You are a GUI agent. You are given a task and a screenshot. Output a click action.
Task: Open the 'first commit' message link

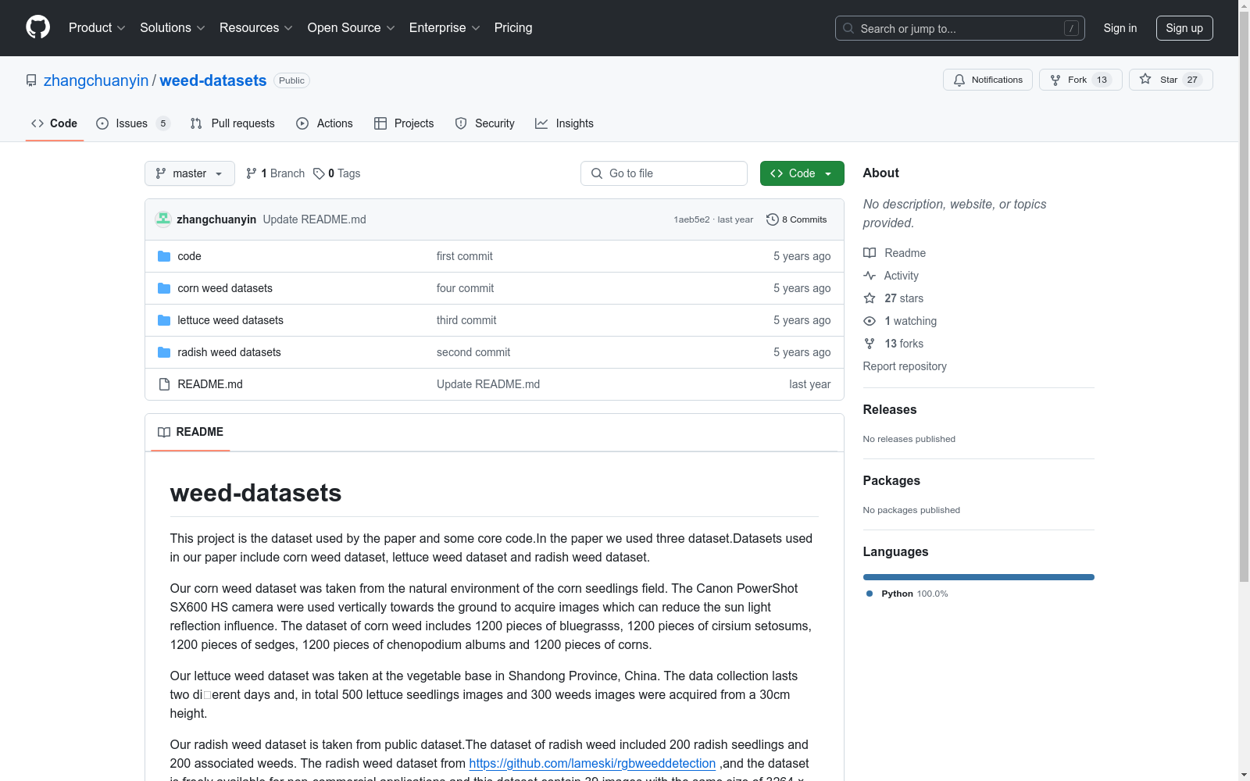pos(465,256)
